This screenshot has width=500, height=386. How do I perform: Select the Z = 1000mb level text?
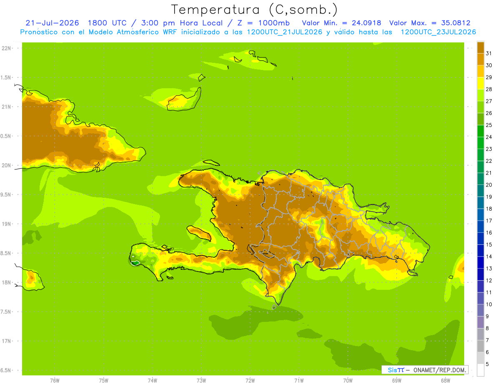coord(263,23)
